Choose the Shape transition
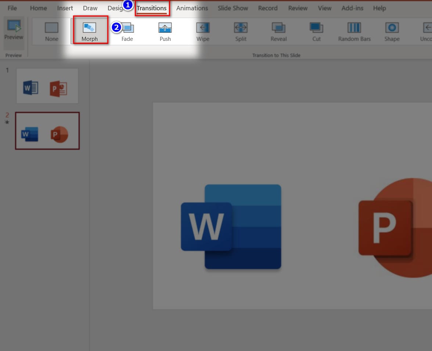432x351 pixels. pyautogui.click(x=392, y=31)
